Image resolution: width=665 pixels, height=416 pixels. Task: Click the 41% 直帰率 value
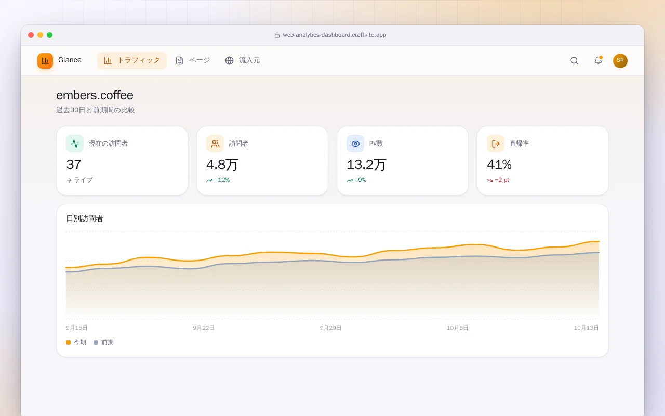(499, 164)
